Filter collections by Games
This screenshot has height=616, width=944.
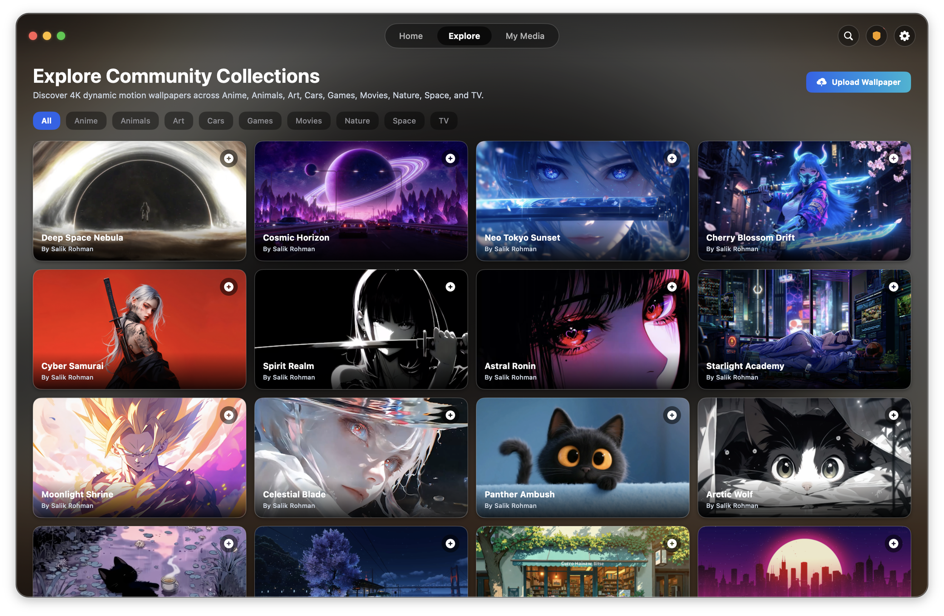pyautogui.click(x=260, y=120)
